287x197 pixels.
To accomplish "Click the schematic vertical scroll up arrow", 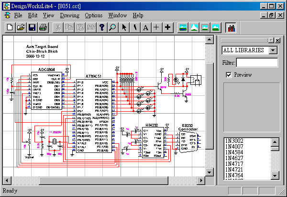I will (x=209, y=40).
